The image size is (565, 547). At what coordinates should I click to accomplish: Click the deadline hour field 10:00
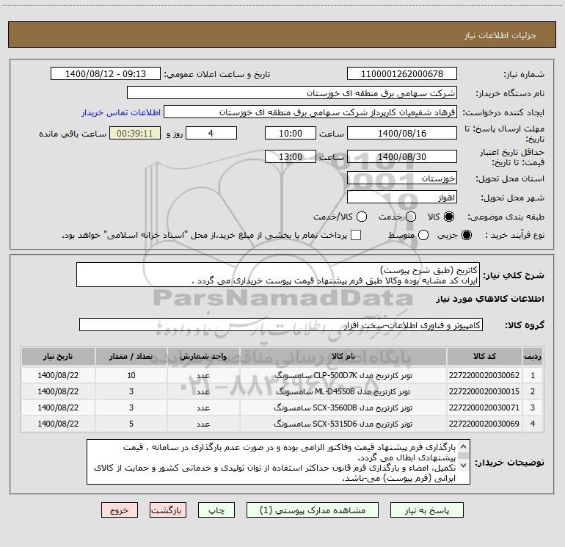pos(291,133)
